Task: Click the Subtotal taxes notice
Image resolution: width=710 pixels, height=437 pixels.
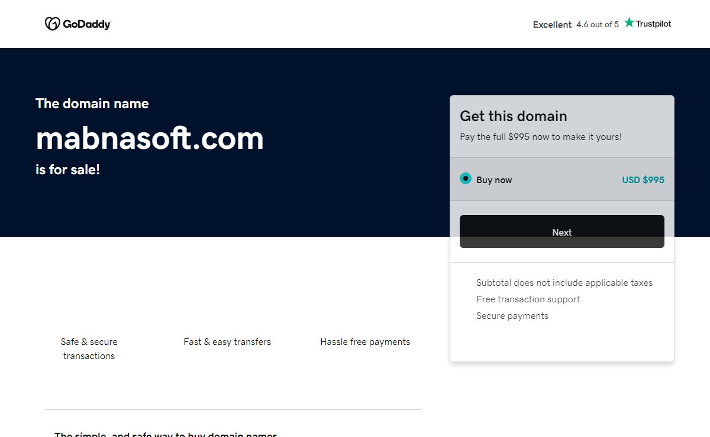Action: pyautogui.click(x=564, y=283)
